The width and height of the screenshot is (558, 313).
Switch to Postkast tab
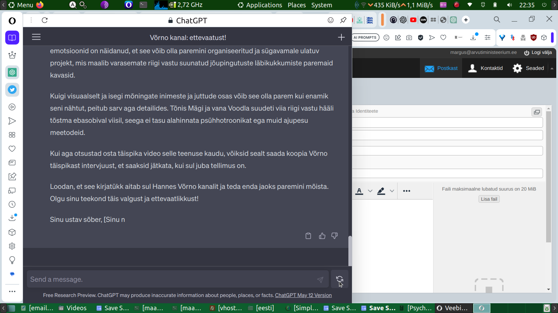441,68
